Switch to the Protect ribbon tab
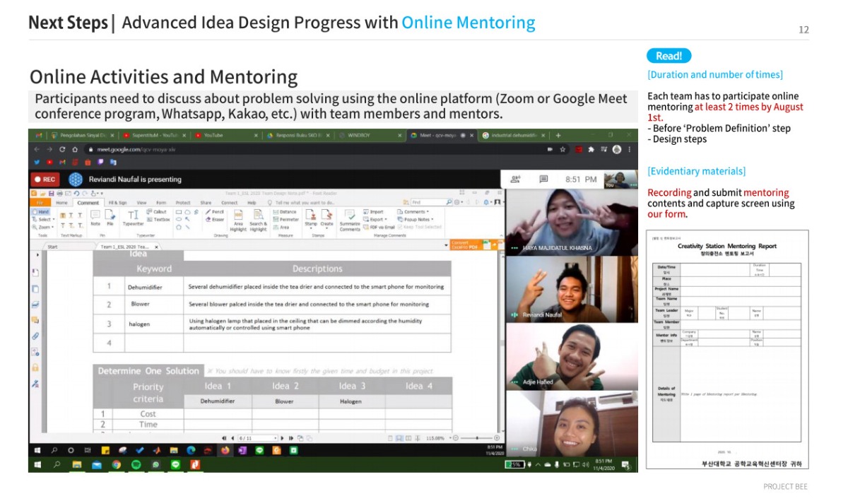Viewport: 848px width, 501px height. pyautogui.click(x=182, y=203)
